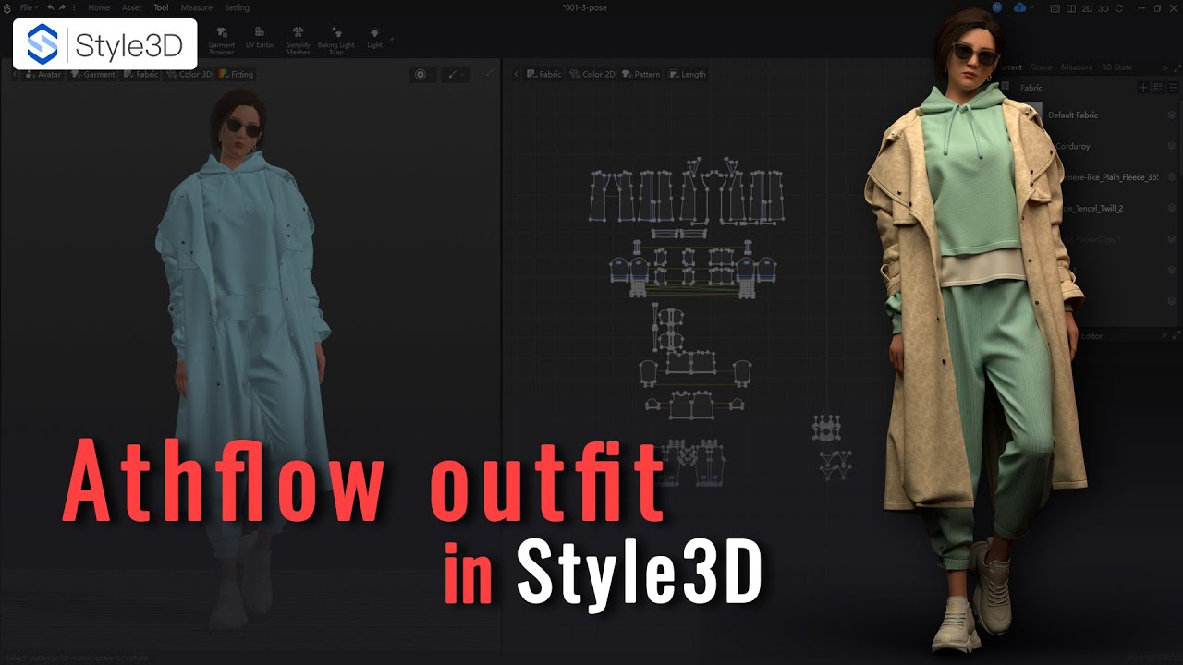Toggle Avatar display in 3D window
The width and height of the screenshot is (1183, 665).
click(x=44, y=74)
